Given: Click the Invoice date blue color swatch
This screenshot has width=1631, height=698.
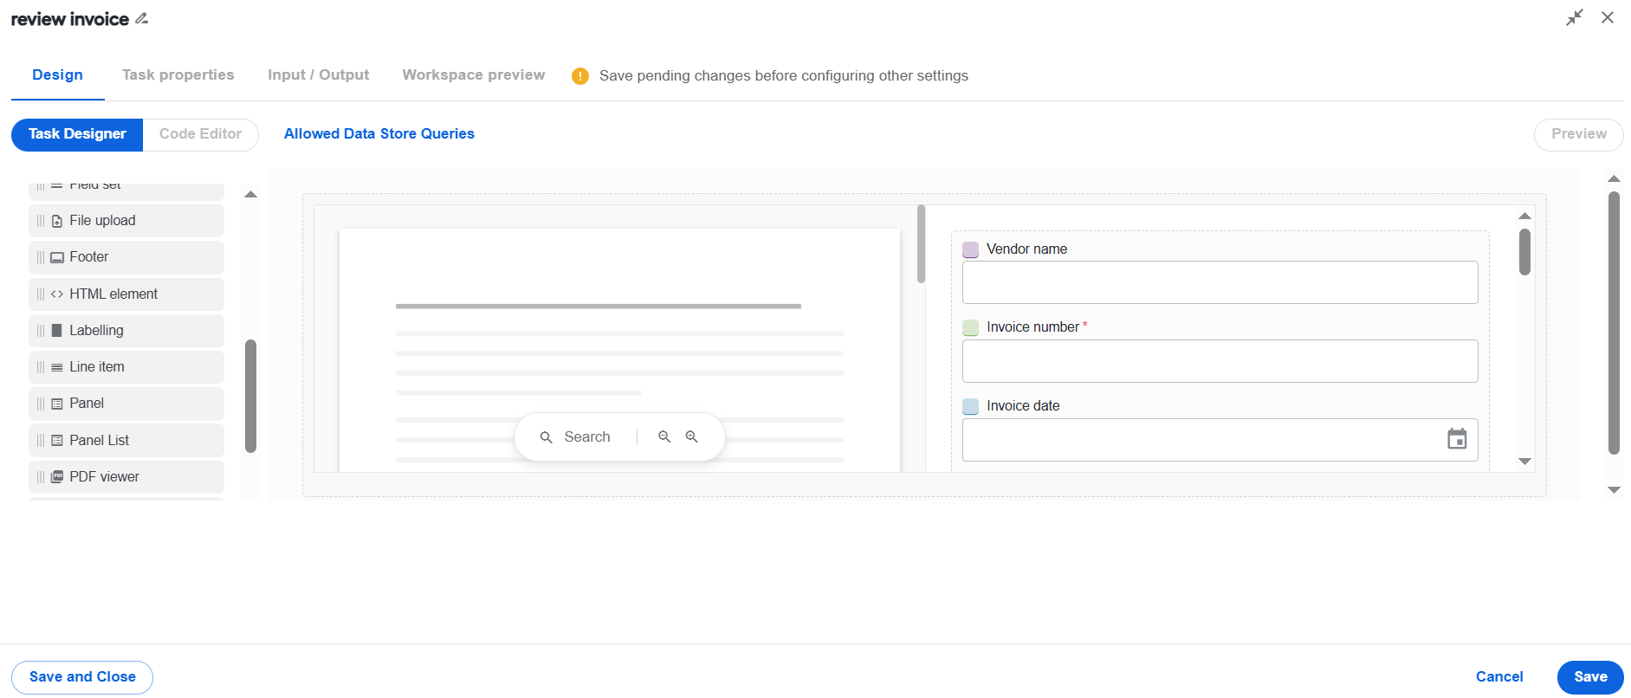Looking at the screenshot, I should (x=971, y=406).
